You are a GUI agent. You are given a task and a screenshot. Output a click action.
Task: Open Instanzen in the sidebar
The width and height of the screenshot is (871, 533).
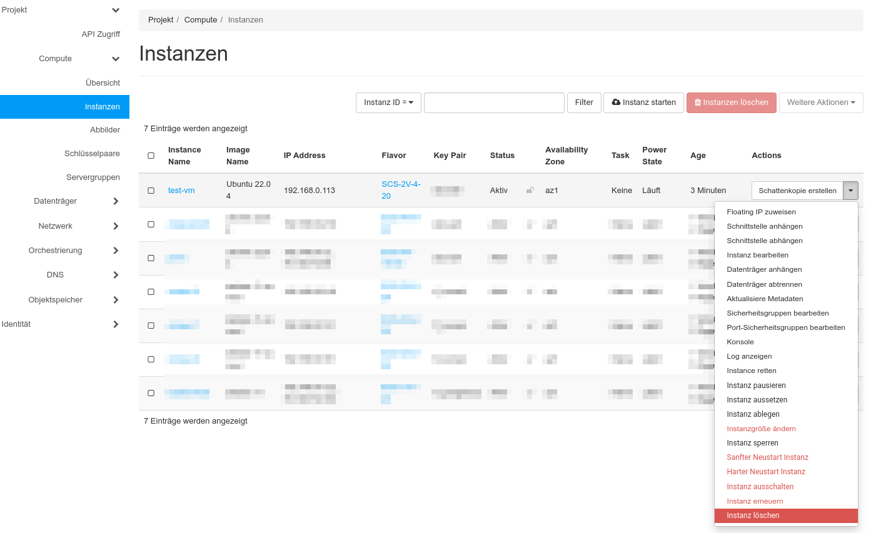pyautogui.click(x=64, y=107)
